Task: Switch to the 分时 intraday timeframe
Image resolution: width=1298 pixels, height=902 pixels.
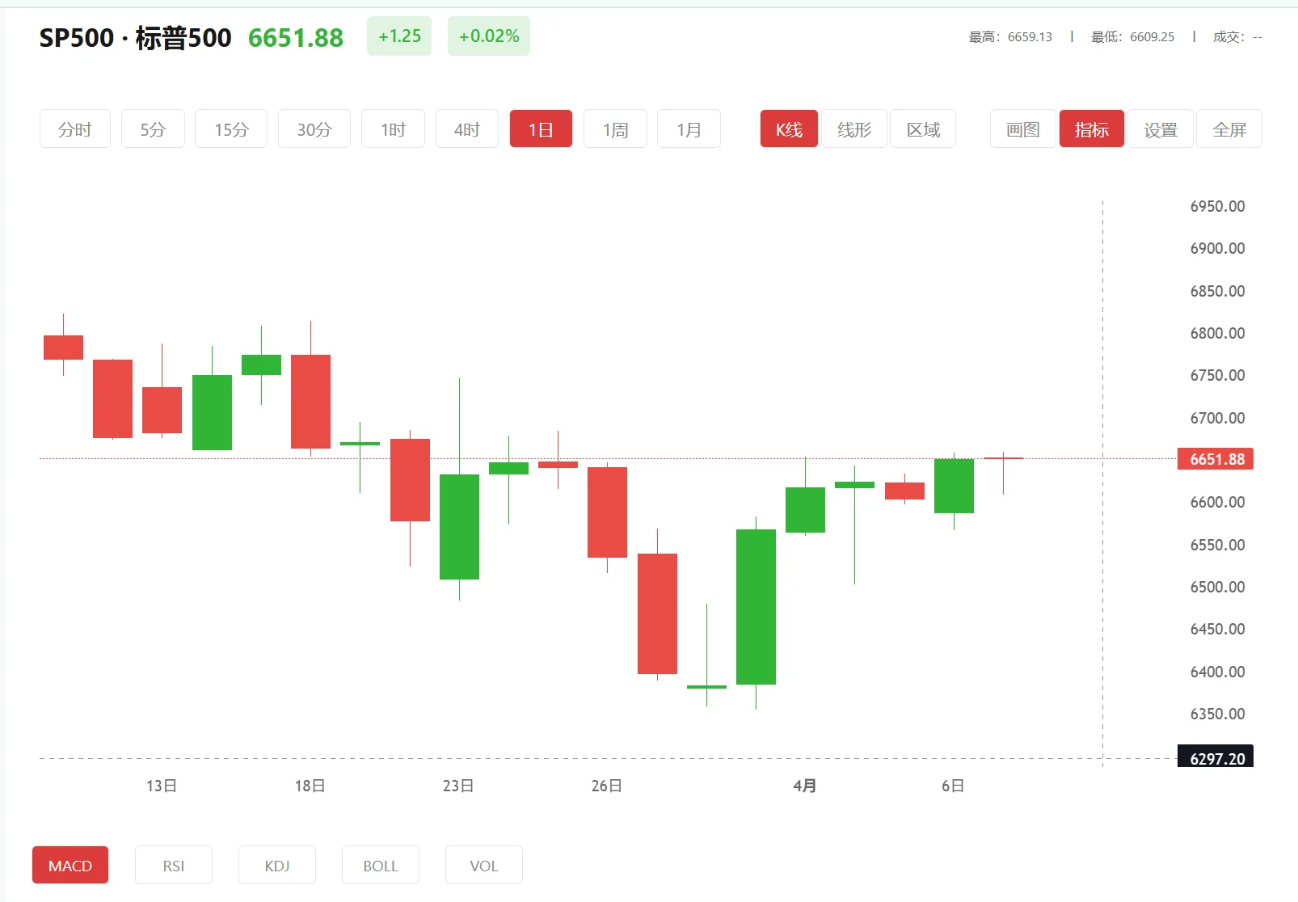Action: [x=74, y=129]
